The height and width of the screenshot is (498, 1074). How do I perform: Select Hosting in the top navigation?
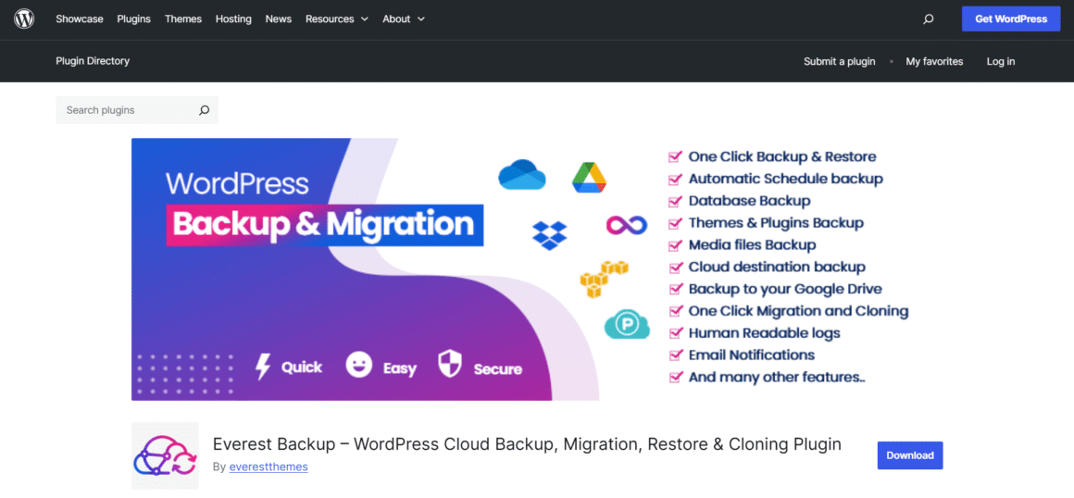pos(233,19)
